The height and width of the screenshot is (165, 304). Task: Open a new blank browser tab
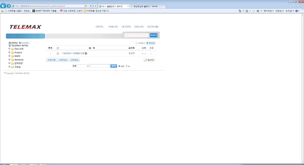tap(164, 7)
